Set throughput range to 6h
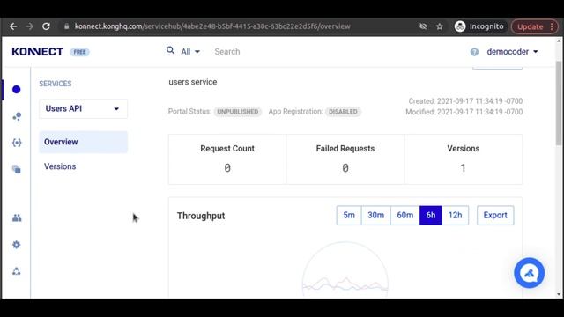This screenshot has width=564, height=317. (431, 215)
